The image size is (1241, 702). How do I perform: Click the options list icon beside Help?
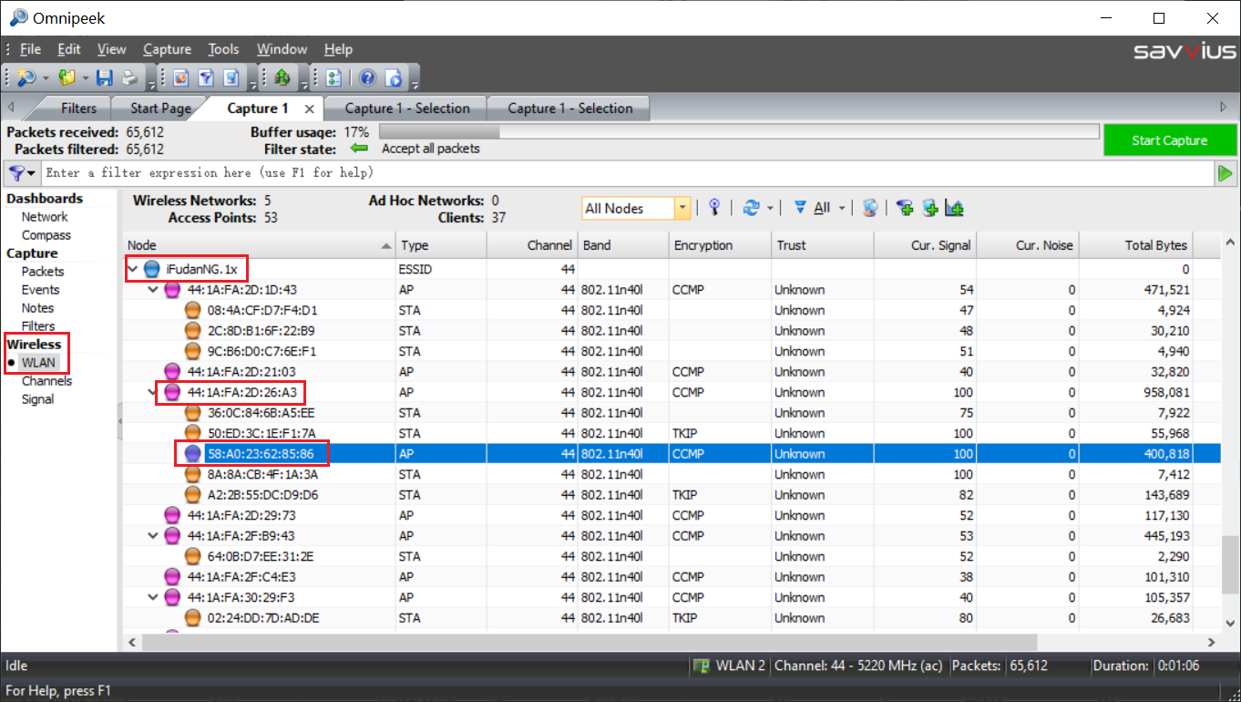[333, 78]
